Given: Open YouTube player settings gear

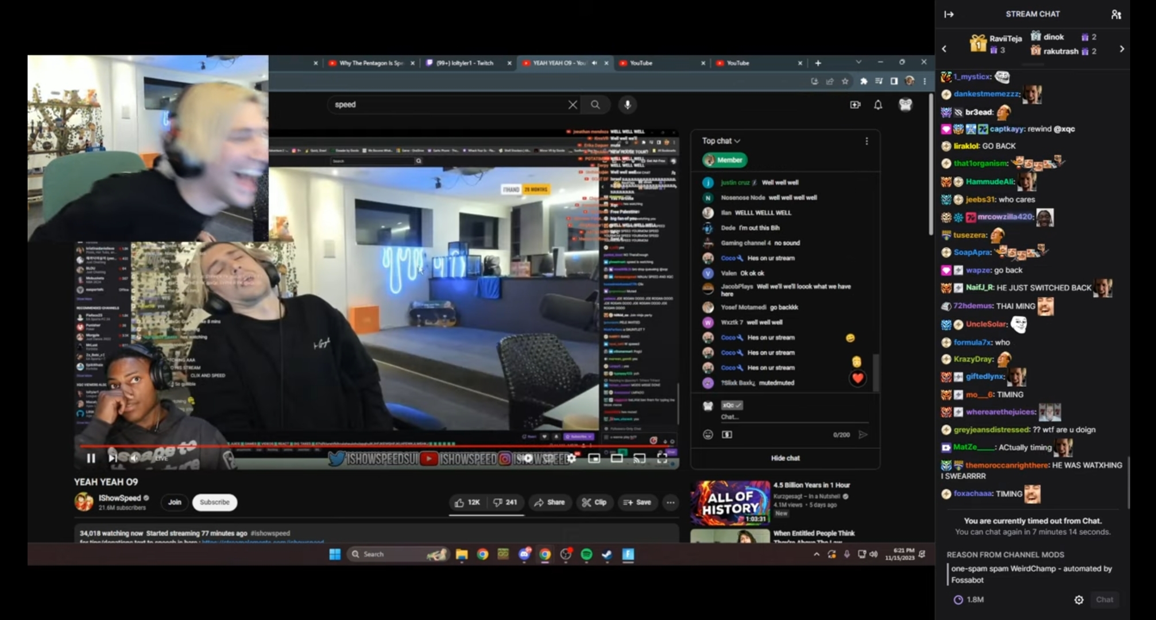Looking at the screenshot, I should click(571, 458).
